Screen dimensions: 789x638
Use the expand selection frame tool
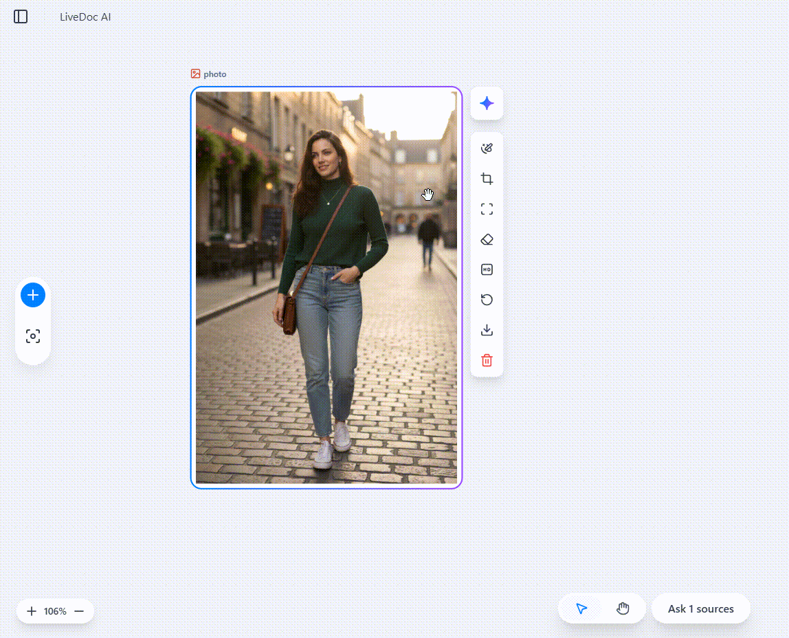click(x=487, y=209)
